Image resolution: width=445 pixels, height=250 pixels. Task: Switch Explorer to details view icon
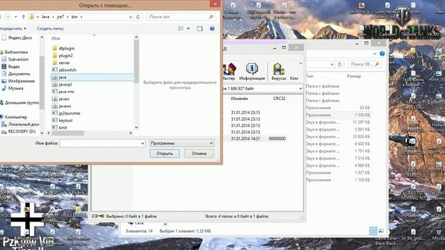coord(373,231)
